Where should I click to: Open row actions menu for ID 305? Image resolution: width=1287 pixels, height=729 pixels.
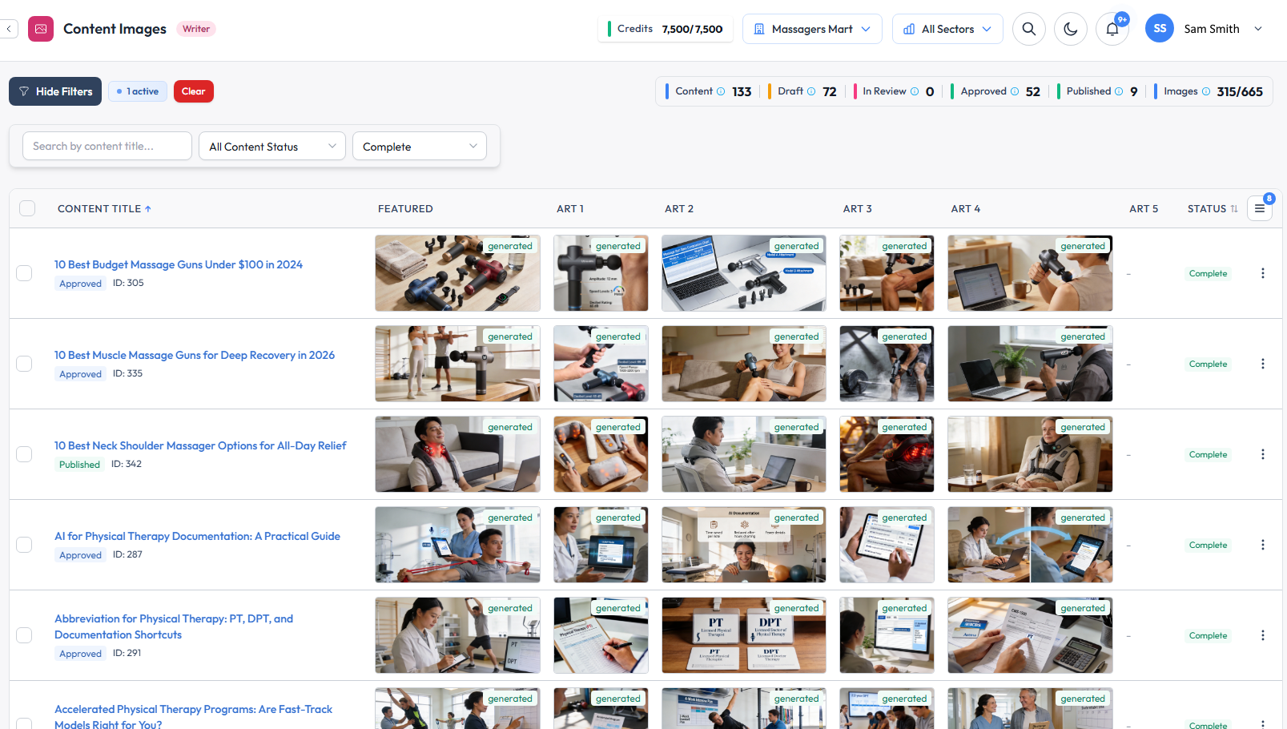(x=1262, y=273)
